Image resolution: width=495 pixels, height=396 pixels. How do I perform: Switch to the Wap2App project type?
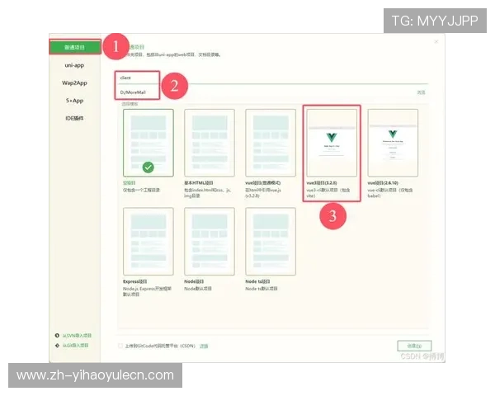click(x=75, y=82)
